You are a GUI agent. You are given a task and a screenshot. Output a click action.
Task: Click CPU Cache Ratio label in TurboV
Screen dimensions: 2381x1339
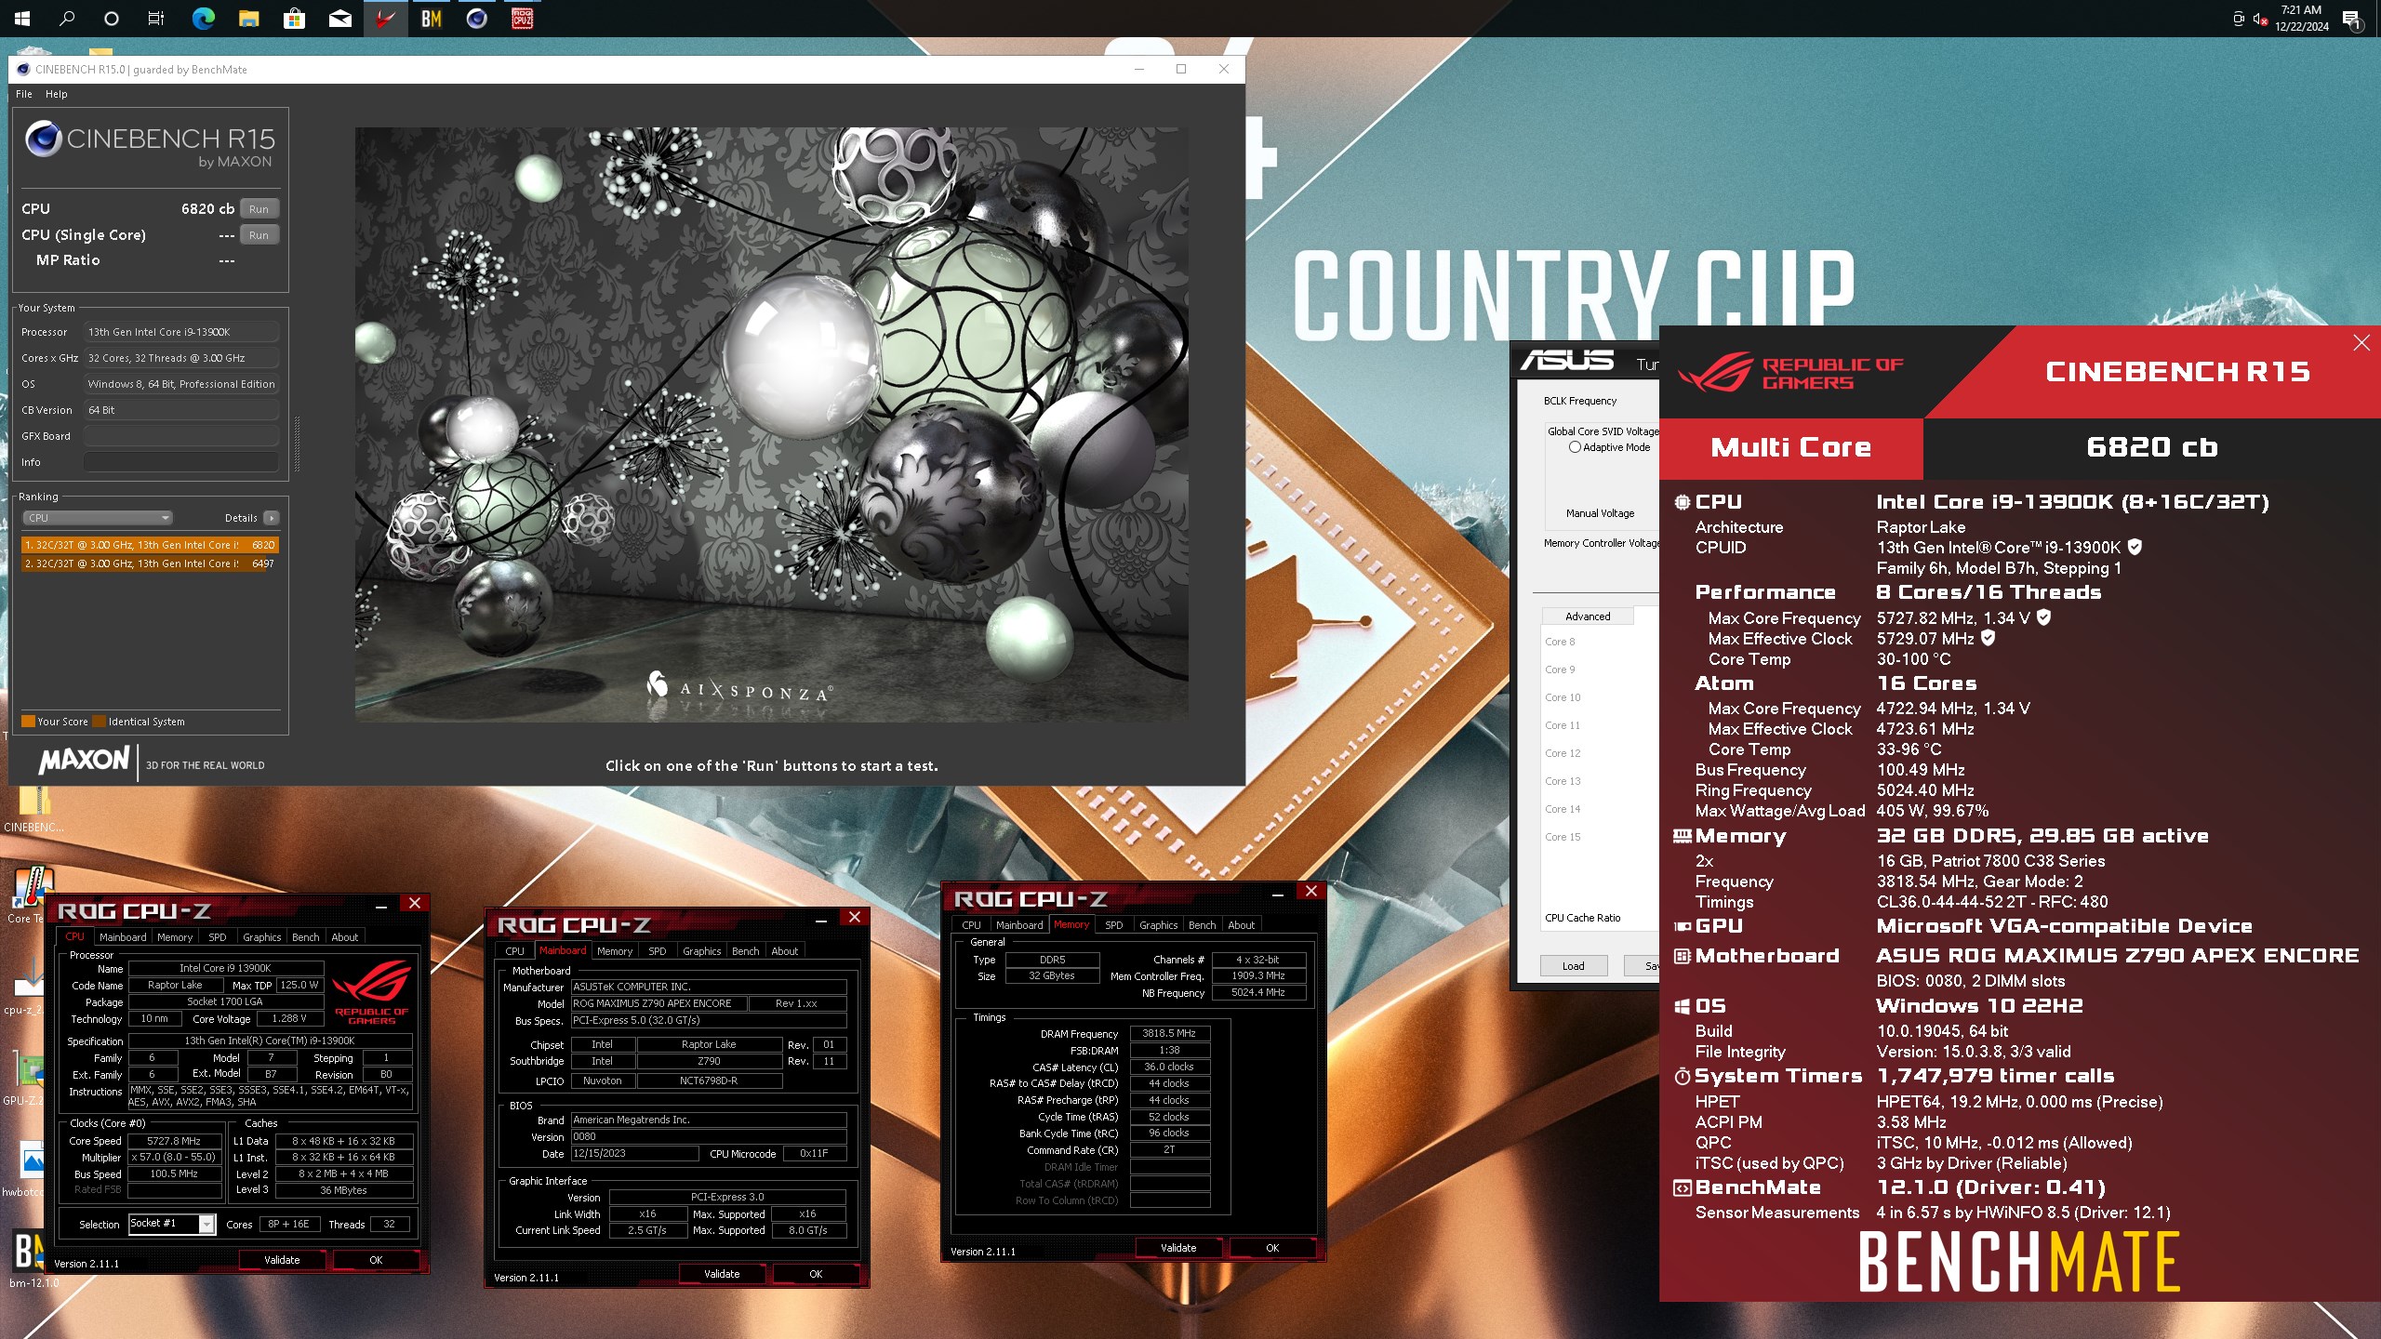click(1582, 918)
